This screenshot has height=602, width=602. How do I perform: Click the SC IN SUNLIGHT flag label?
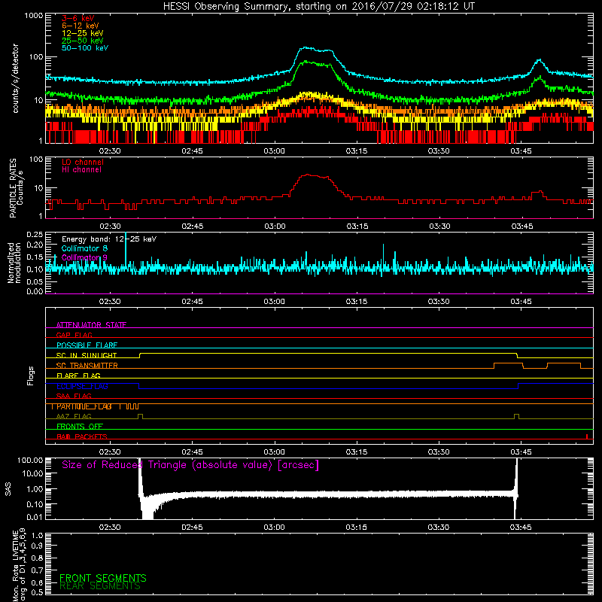(87, 355)
